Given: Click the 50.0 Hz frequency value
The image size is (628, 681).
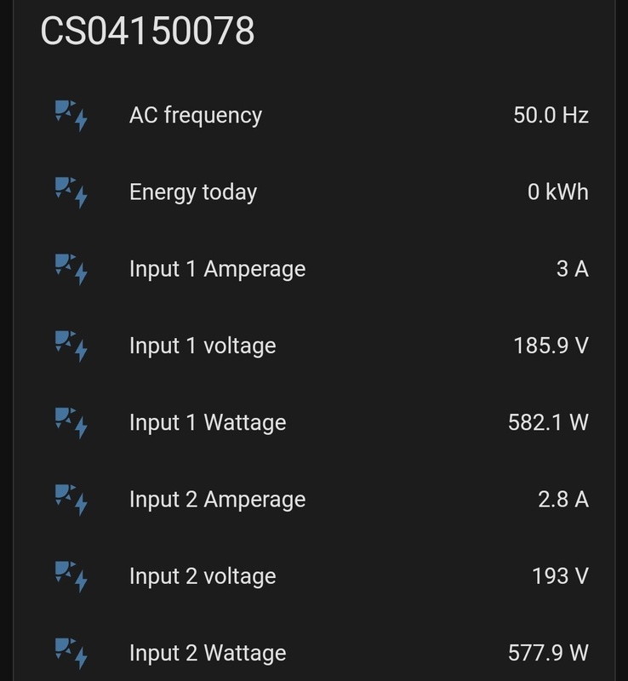Looking at the screenshot, I should click(551, 115).
